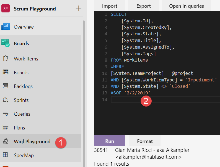This screenshot has width=220, height=167.
Task: Select the Sprints menu label
Action: tap(21, 100)
